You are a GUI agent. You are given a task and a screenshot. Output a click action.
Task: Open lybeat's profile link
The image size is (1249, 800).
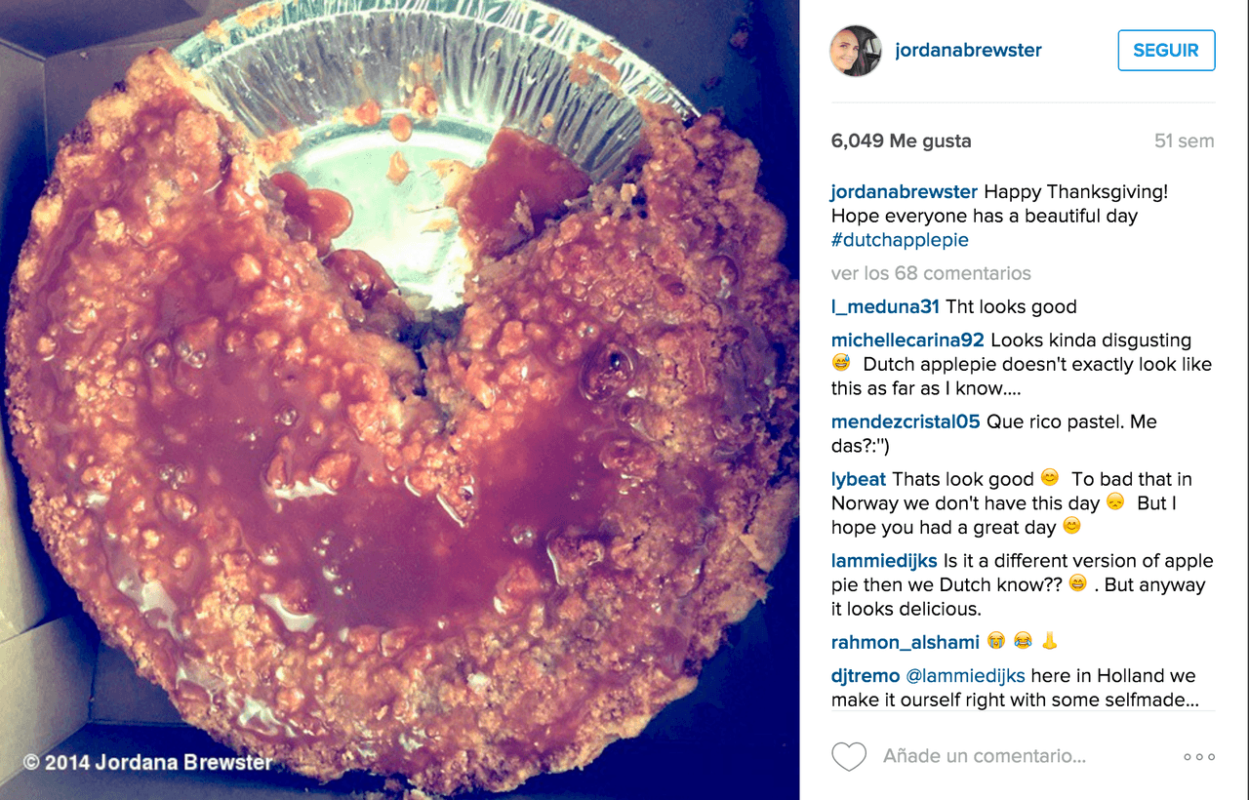(859, 479)
